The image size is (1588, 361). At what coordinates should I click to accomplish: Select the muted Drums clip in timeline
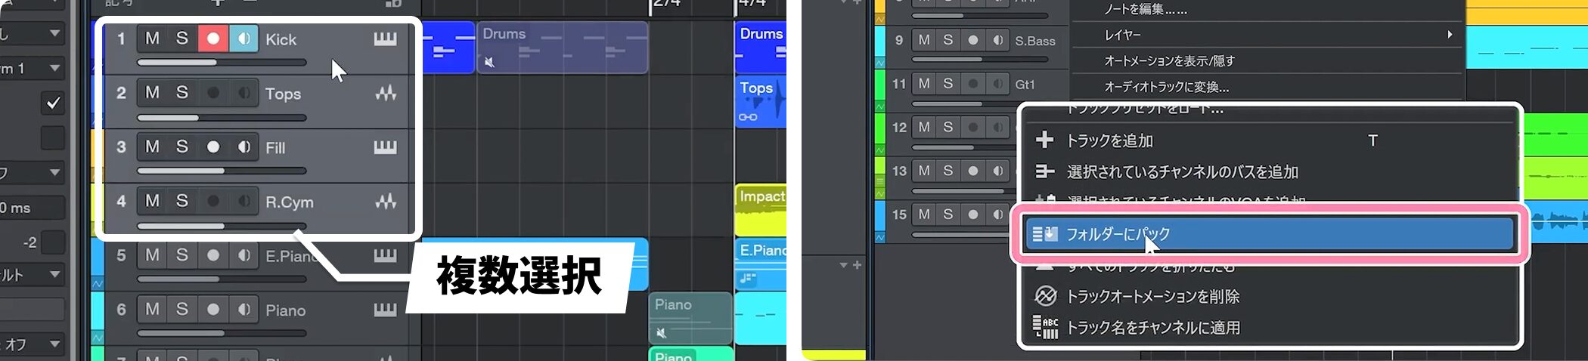(561, 48)
